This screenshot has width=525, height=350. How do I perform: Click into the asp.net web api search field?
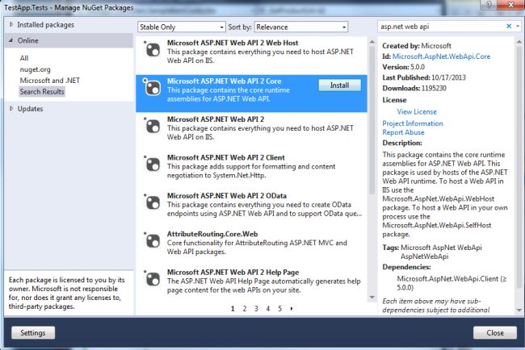[440, 27]
